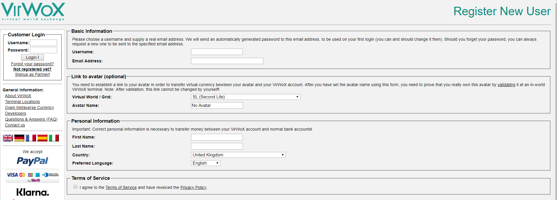This screenshot has width=557, height=200.
Task: Click the registration Email Address field
Action: pos(227,61)
